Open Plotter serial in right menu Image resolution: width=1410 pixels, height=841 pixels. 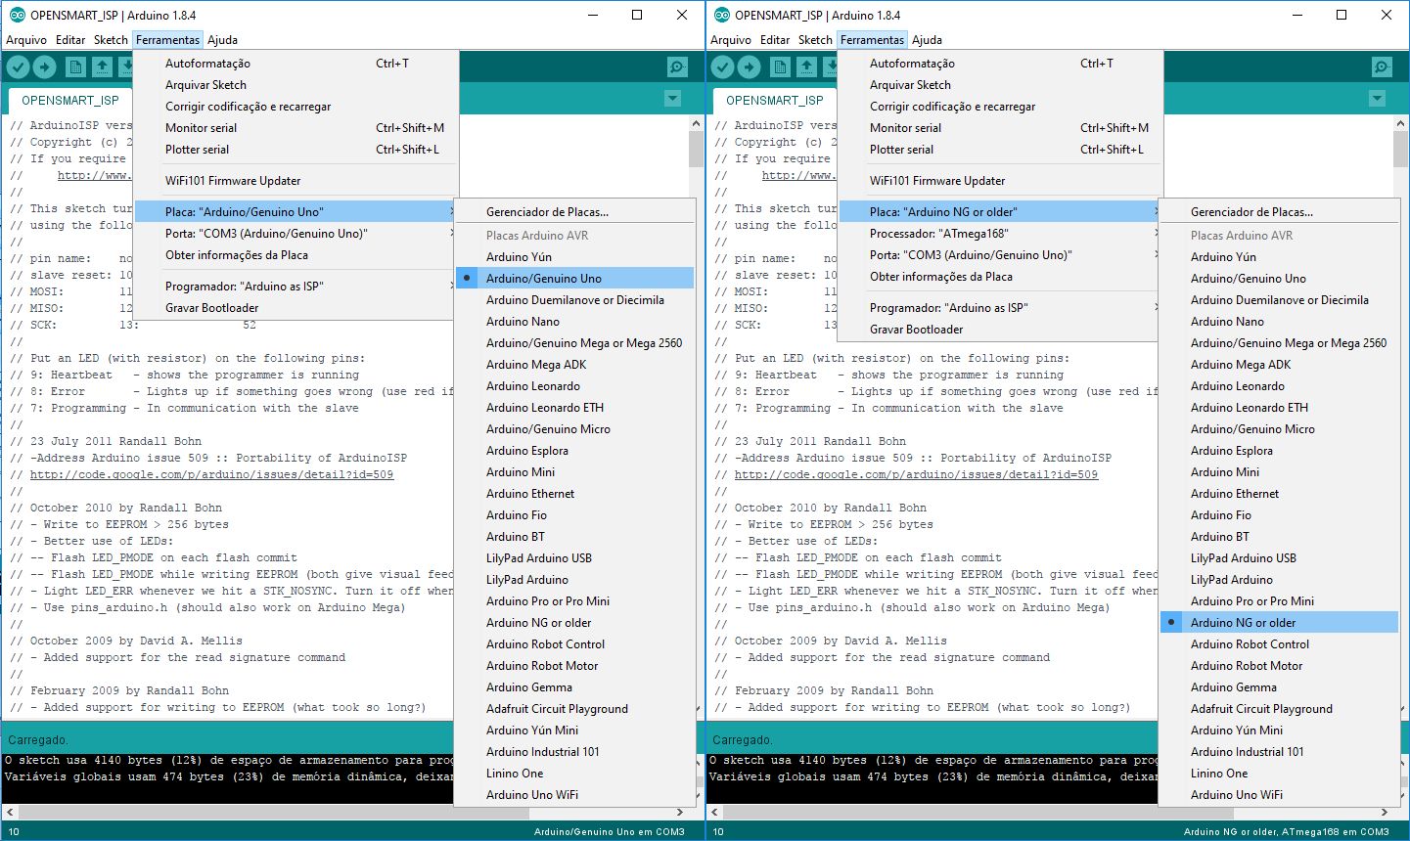1000,149
